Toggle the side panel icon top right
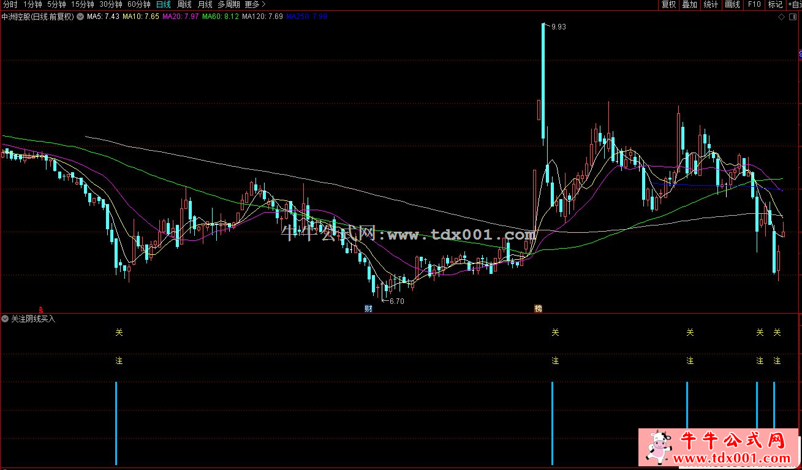Screen dimensions: 802x470 click(793, 17)
